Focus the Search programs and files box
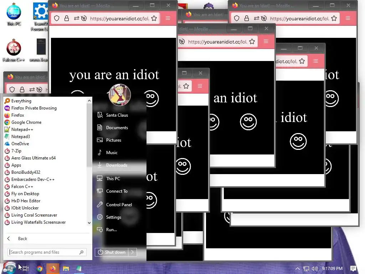 click(44, 252)
